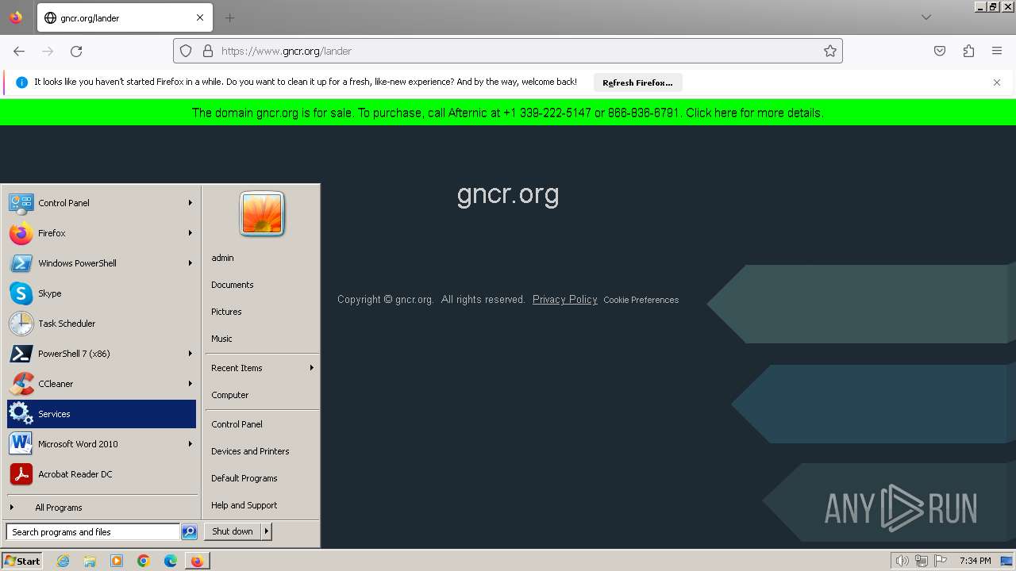The height and width of the screenshot is (571, 1016).
Task: Open Help and Support
Action: tap(244, 505)
